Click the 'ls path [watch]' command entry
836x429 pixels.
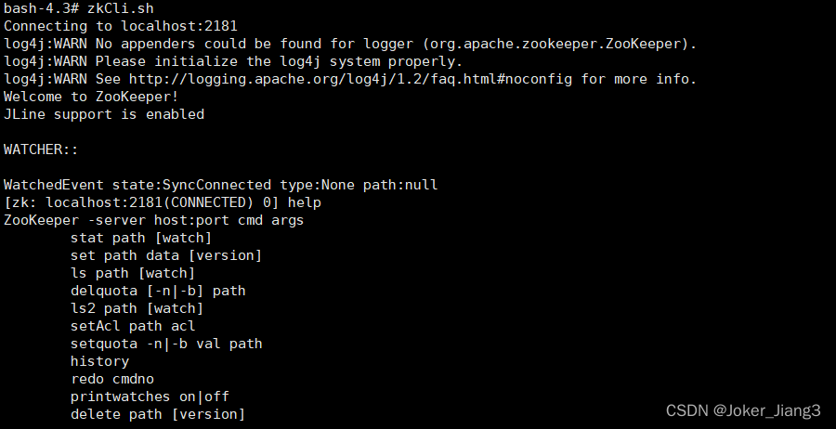(x=133, y=273)
